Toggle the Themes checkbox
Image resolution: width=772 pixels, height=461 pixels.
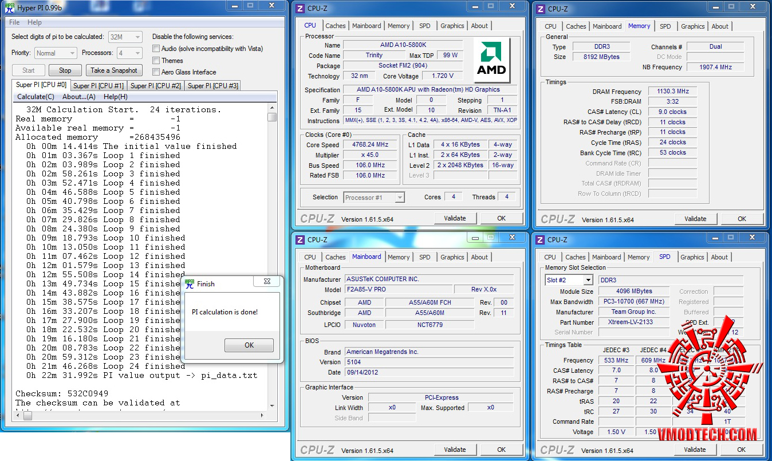(156, 61)
